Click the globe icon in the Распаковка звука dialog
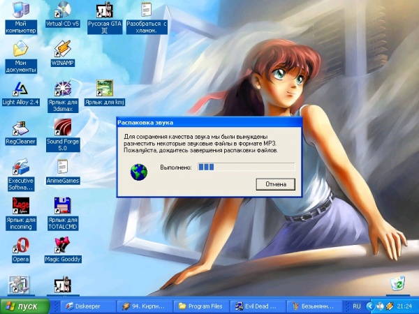Image resolution: width=419 pixels, height=314 pixels. pos(139,172)
